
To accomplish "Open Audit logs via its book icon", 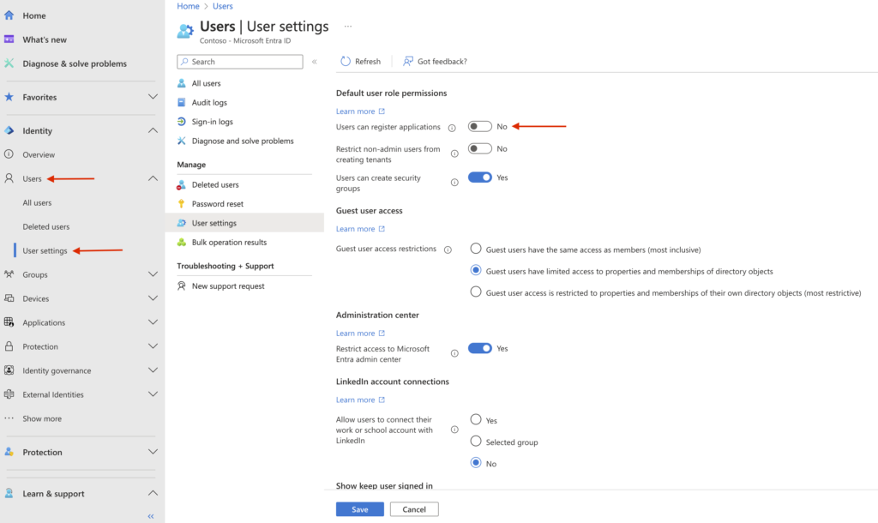I will (182, 103).
